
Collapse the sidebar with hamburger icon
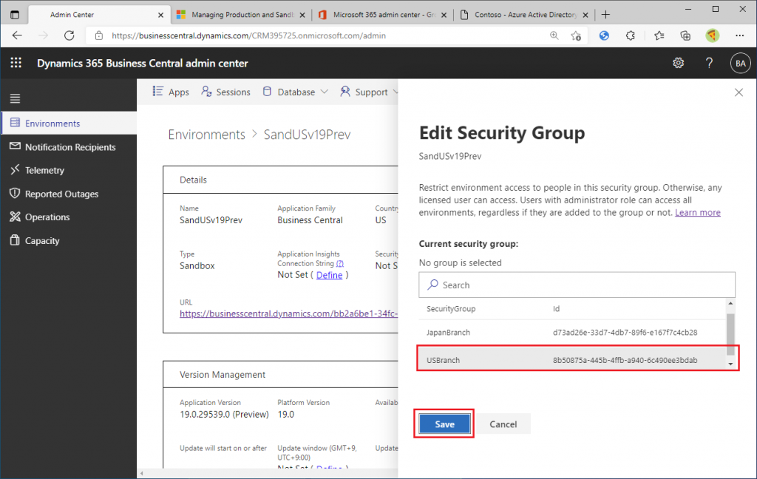15,98
